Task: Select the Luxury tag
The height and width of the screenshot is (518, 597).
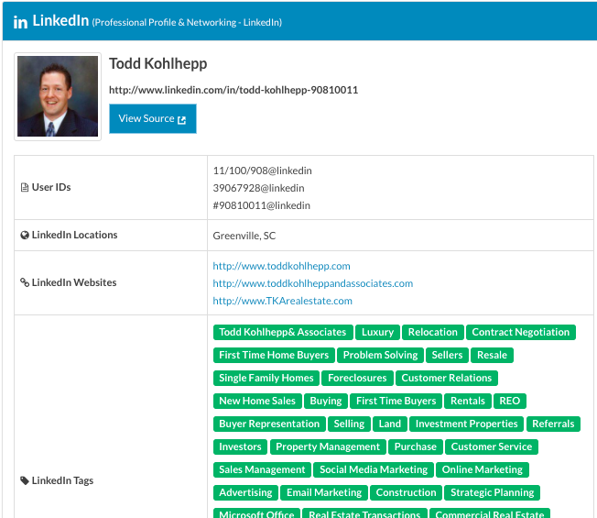Action: click(377, 332)
